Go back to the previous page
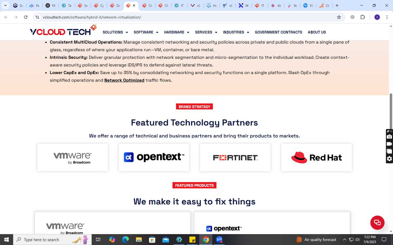This screenshot has height=245, width=393. pos(6,17)
